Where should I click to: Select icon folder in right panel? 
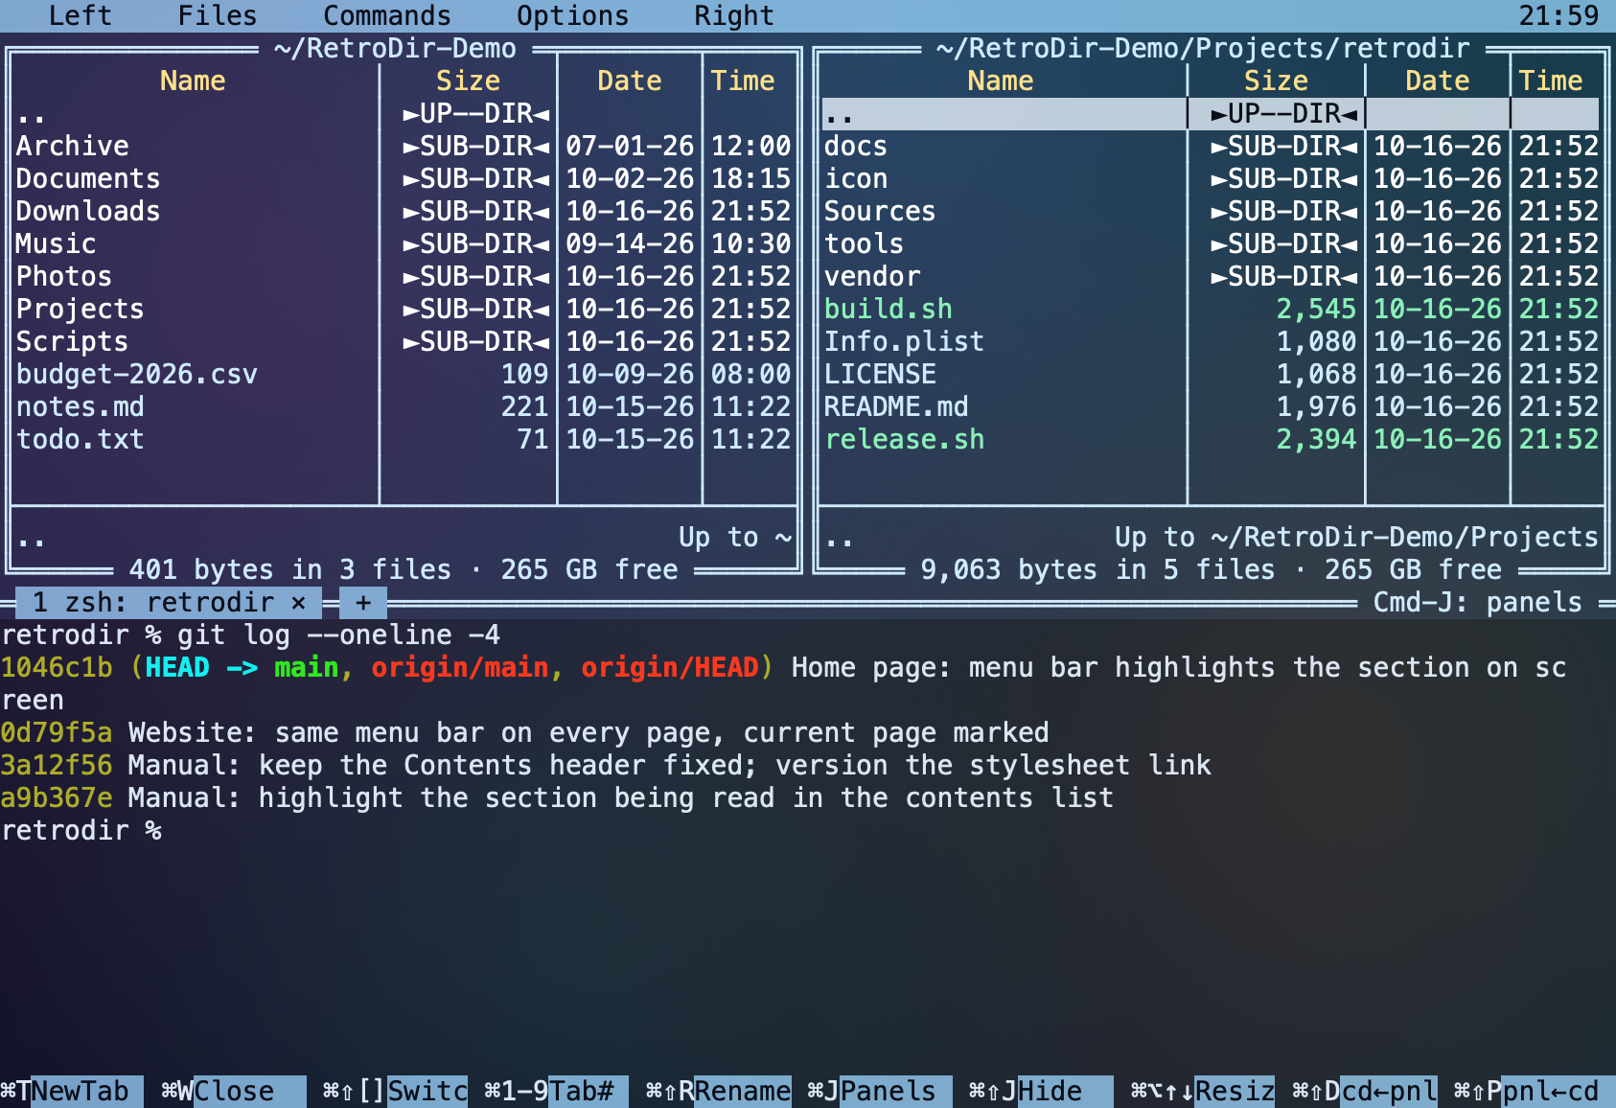click(x=1212, y=178)
